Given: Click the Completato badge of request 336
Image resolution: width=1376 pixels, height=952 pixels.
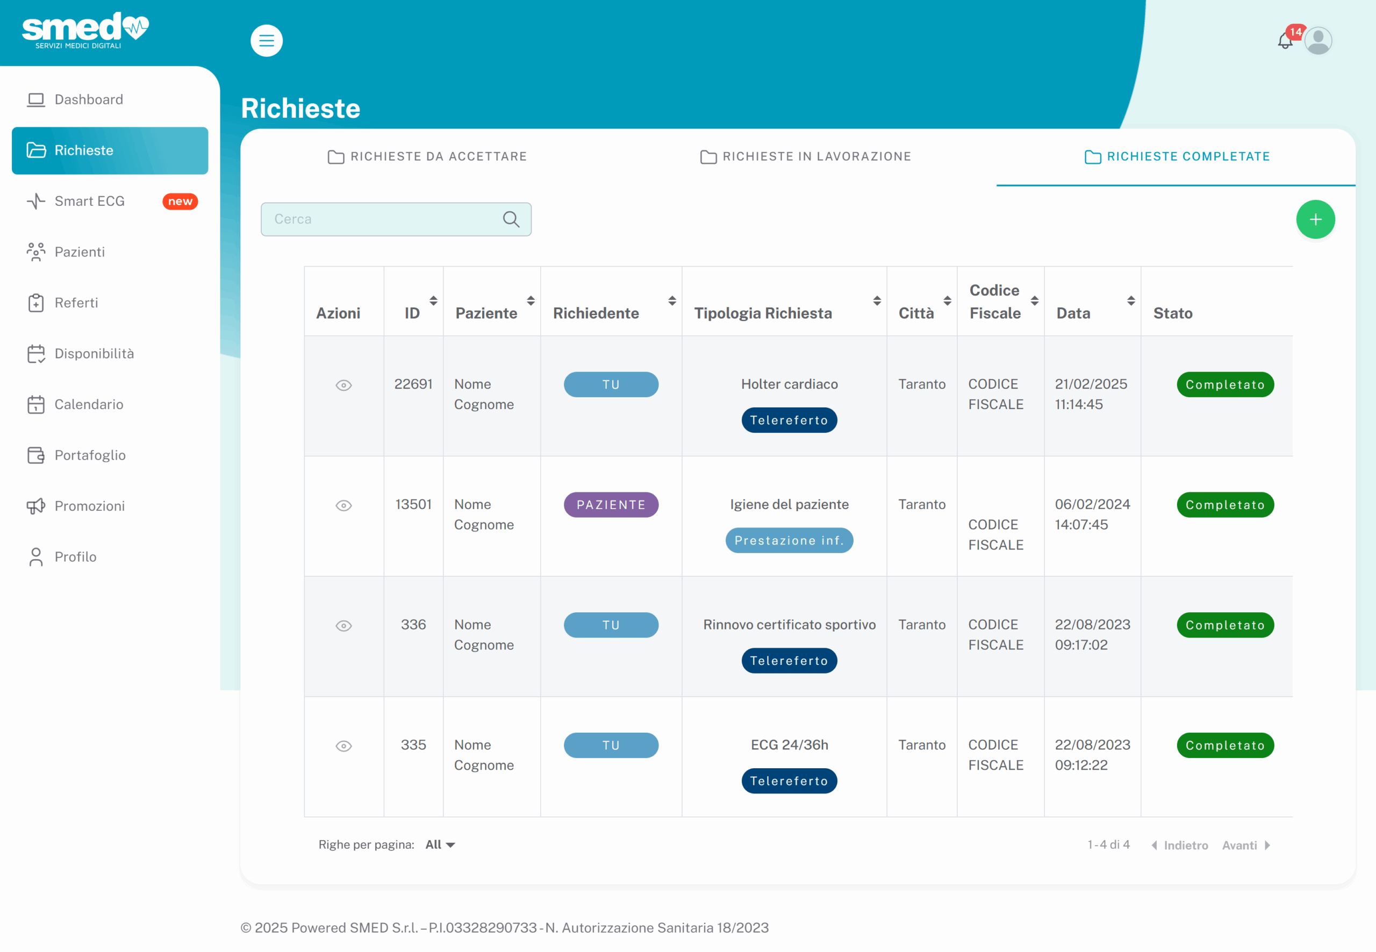Looking at the screenshot, I should pos(1224,625).
